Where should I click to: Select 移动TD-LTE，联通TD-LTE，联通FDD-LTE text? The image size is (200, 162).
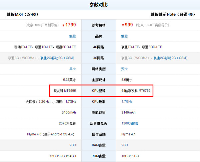45,47
